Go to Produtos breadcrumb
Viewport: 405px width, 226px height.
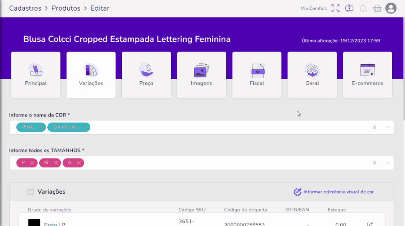66,8
